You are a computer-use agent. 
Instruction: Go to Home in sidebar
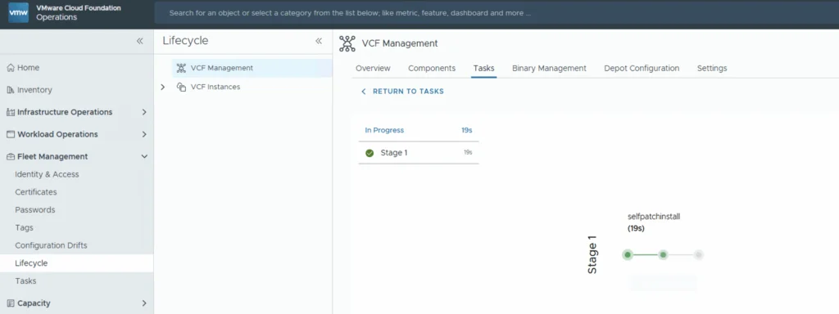[x=29, y=68]
